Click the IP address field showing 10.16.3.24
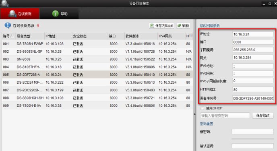The image size is (277, 151). [x=253, y=34]
